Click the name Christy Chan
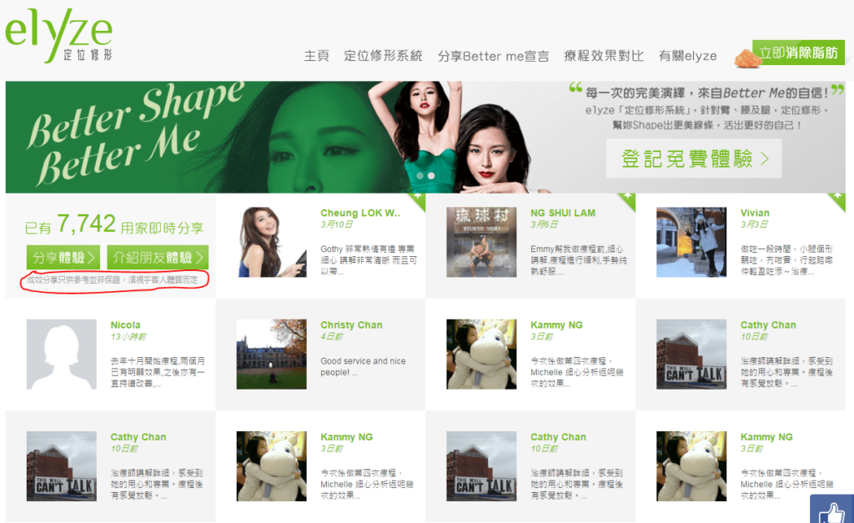Viewport: 854px width, 523px height. 351,325
